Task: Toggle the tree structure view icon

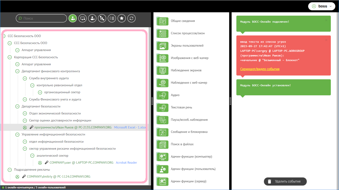Action: 102,18
